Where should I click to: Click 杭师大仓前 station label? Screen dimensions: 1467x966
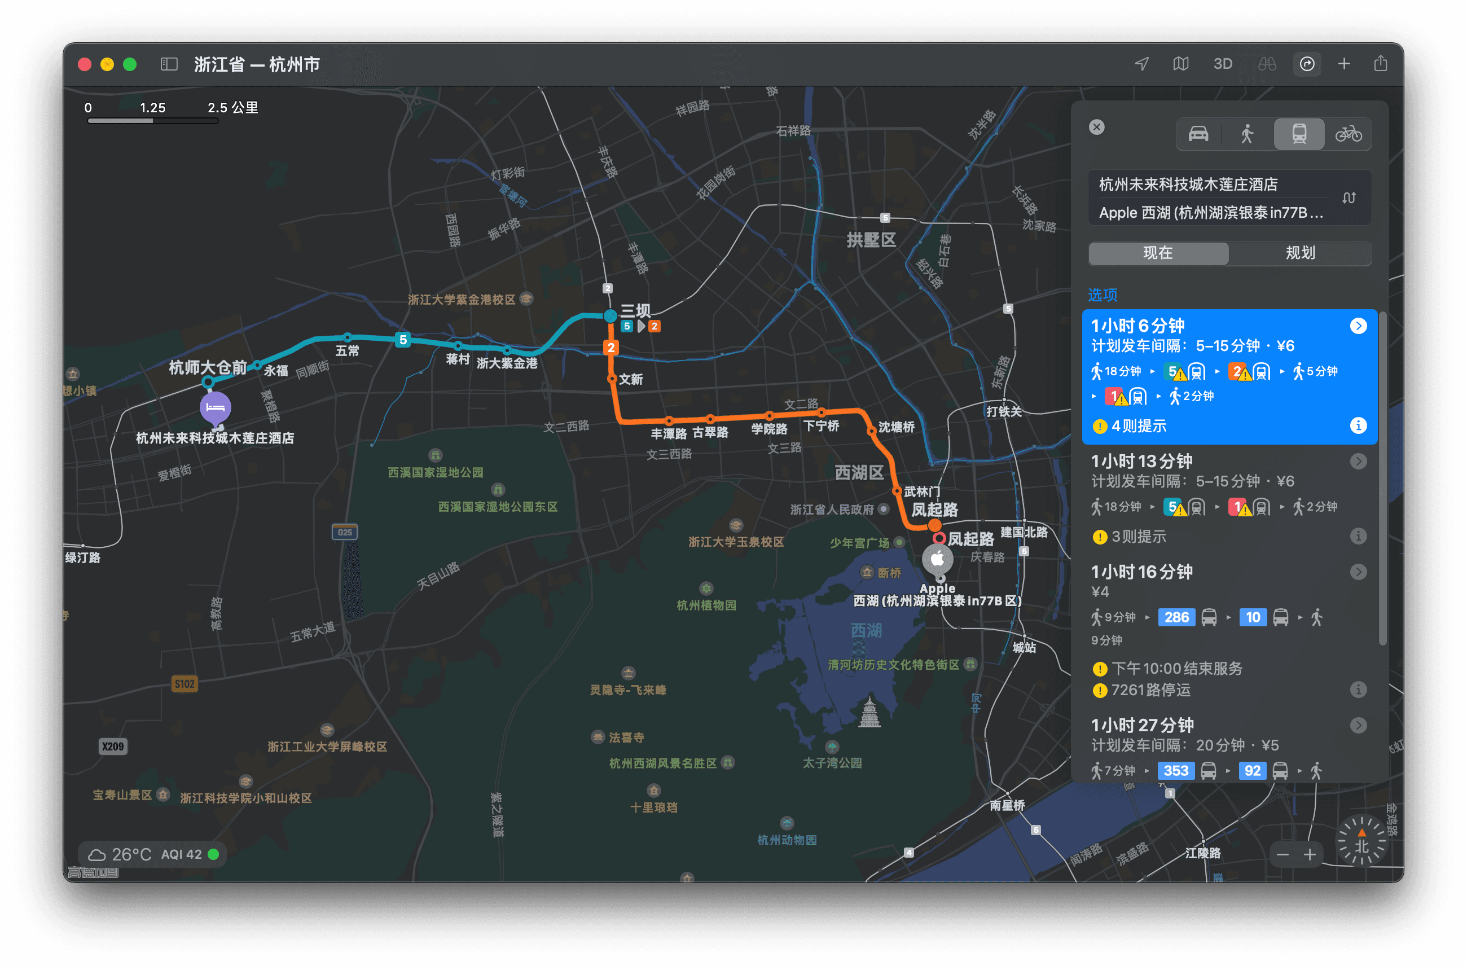[x=208, y=367]
